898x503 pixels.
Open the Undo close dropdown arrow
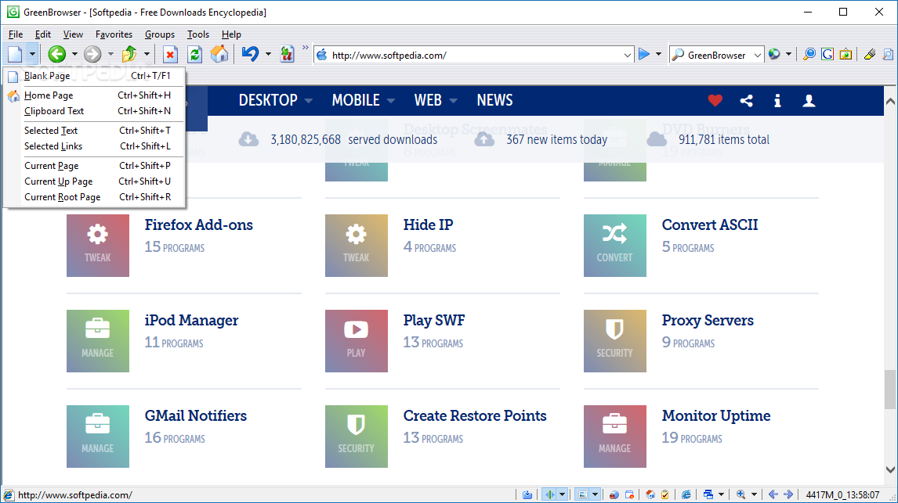(x=268, y=55)
